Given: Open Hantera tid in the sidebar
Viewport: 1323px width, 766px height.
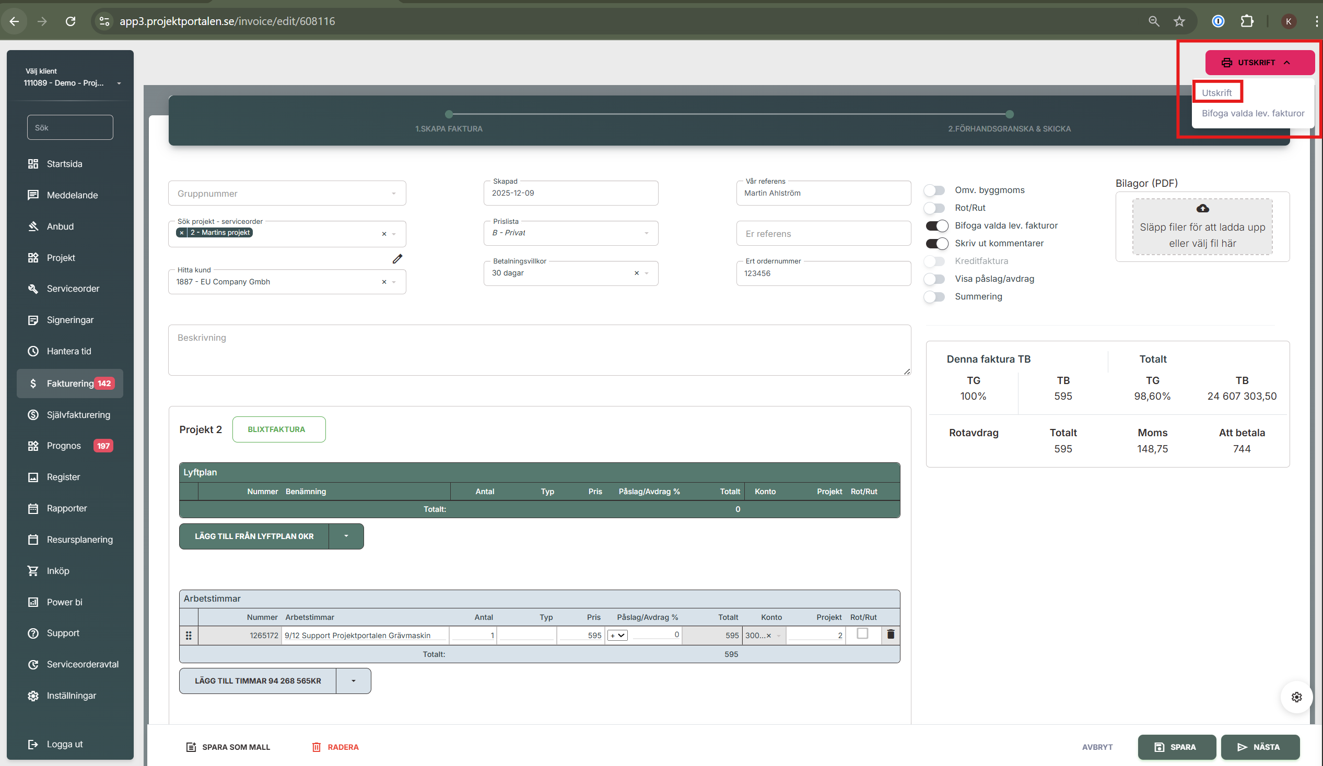Looking at the screenshot, I should point(69,351).
